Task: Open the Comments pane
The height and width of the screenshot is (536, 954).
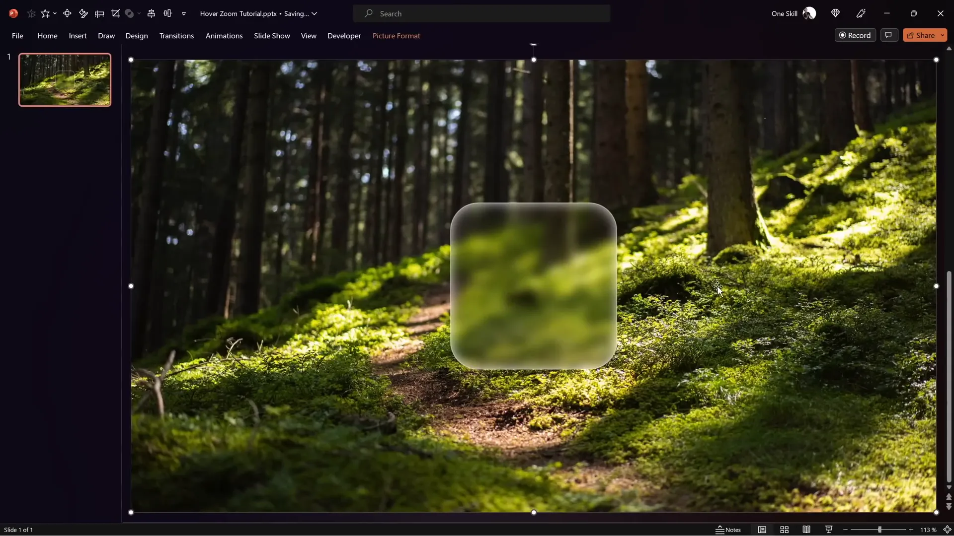Action: click(x=889, y=35)
